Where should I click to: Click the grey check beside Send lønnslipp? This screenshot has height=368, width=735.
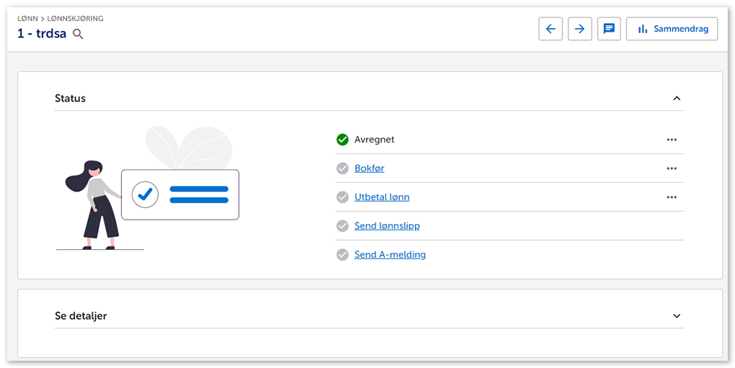(342, 226)
